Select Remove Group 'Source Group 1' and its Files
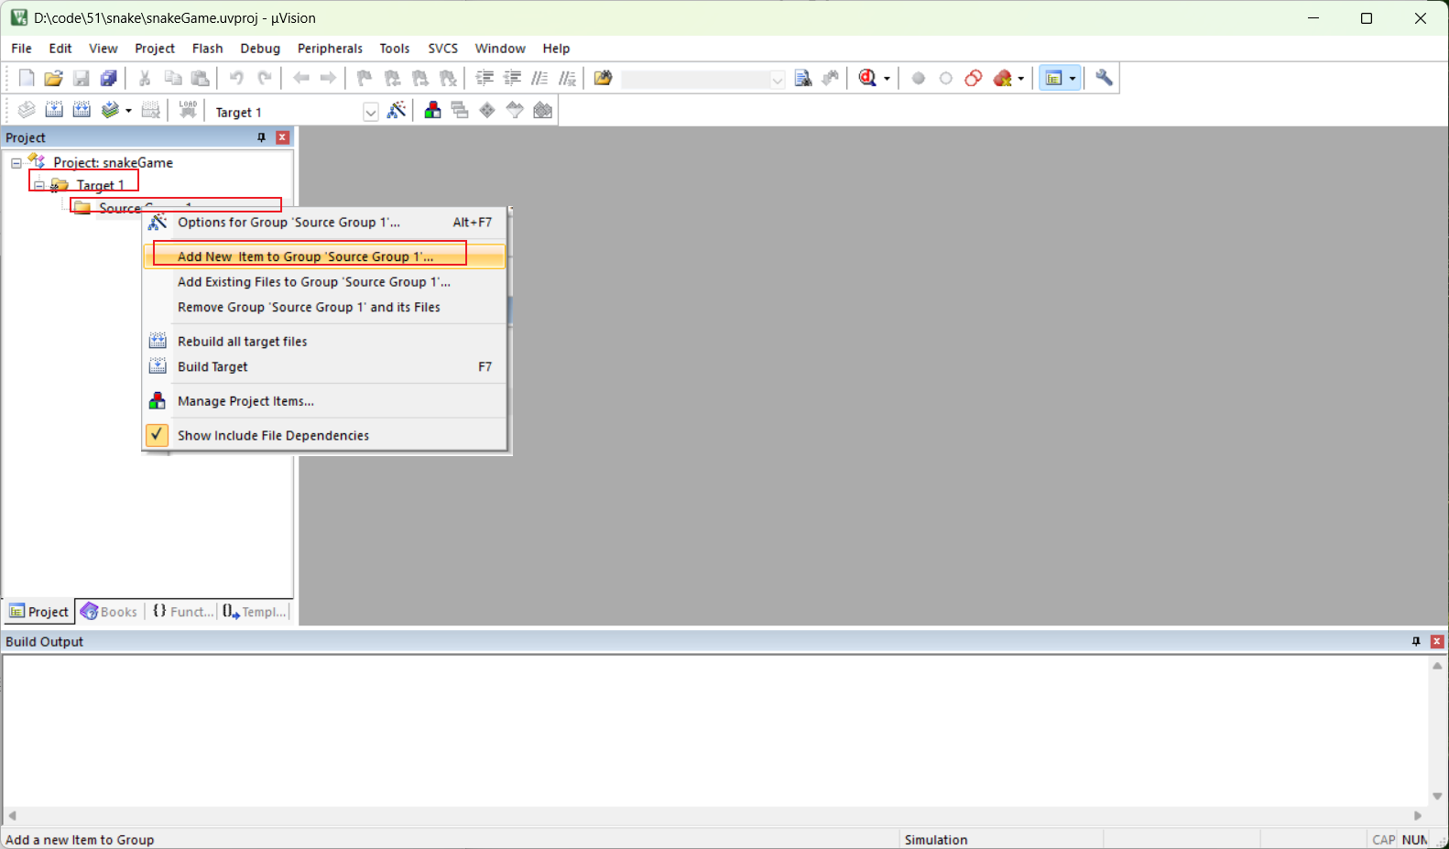Screen dimensions: 1449x849 coord(324,308)
